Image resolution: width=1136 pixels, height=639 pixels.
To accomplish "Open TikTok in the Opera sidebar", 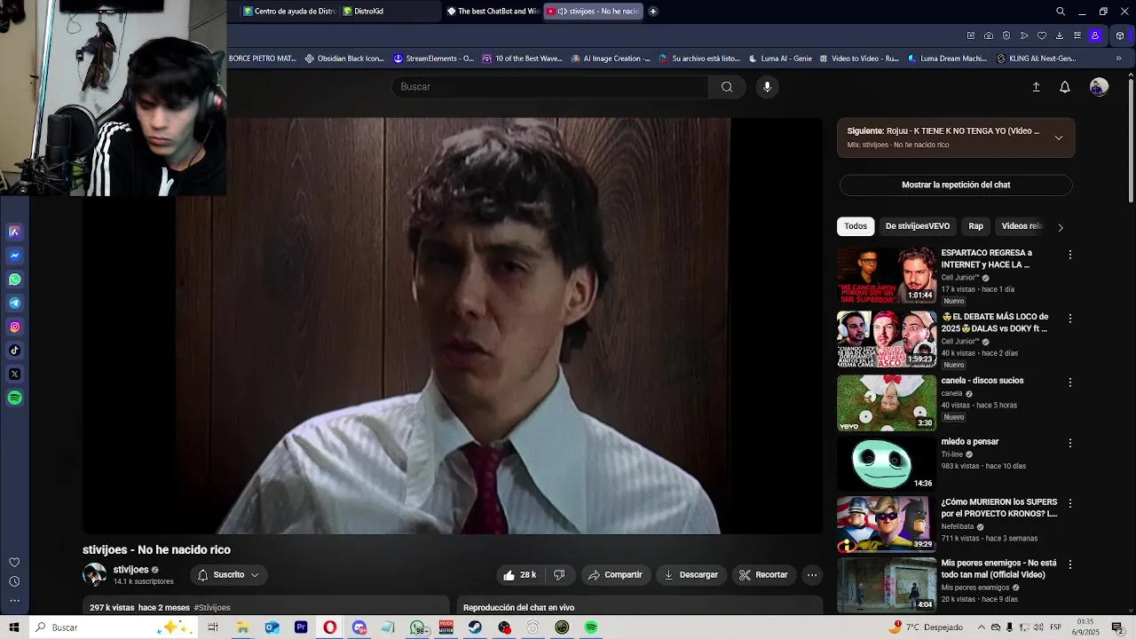I will 14,351.
